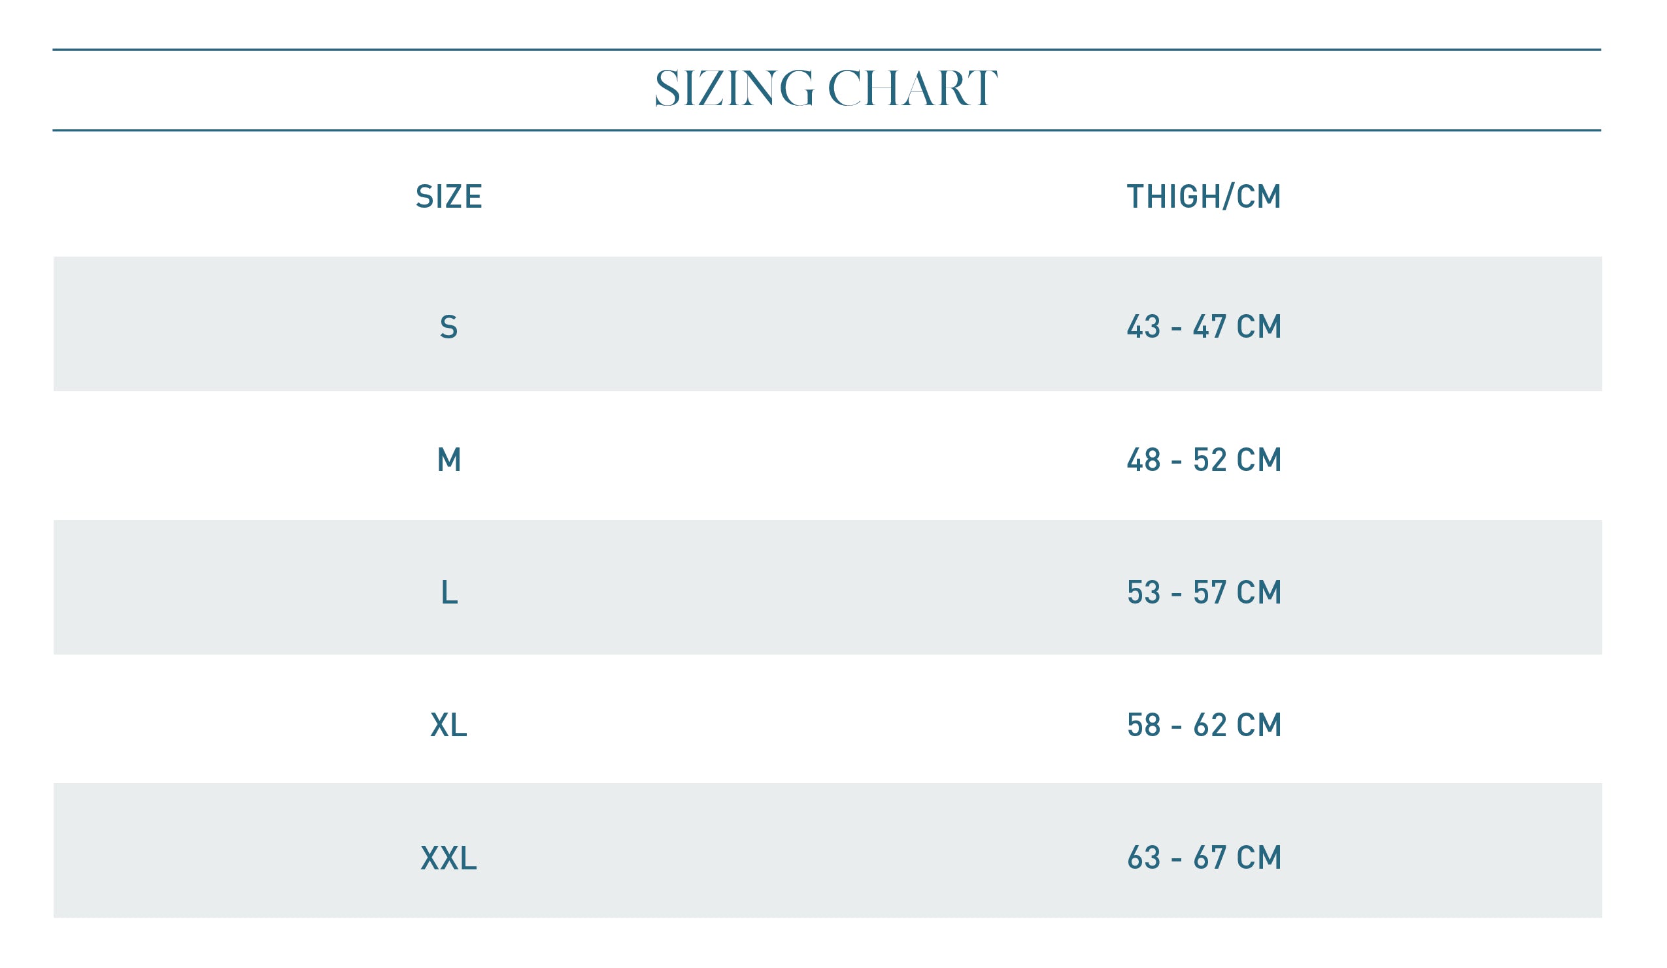The height and width of the screenshot is (968, 1667).
Task: Click the gray S row between both columns
Action: [x=827, y=325]
